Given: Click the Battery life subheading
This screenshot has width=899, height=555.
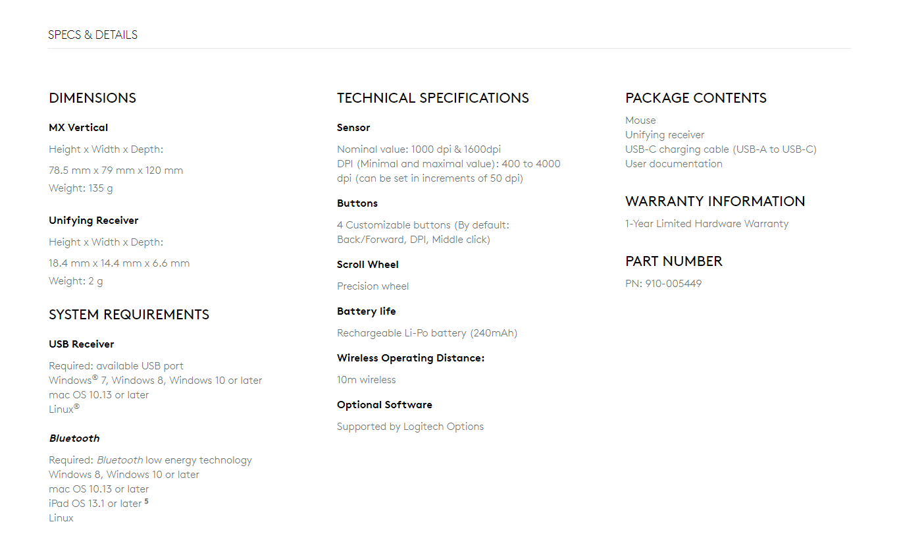Looking at the screenshot, I should [367, 311].
